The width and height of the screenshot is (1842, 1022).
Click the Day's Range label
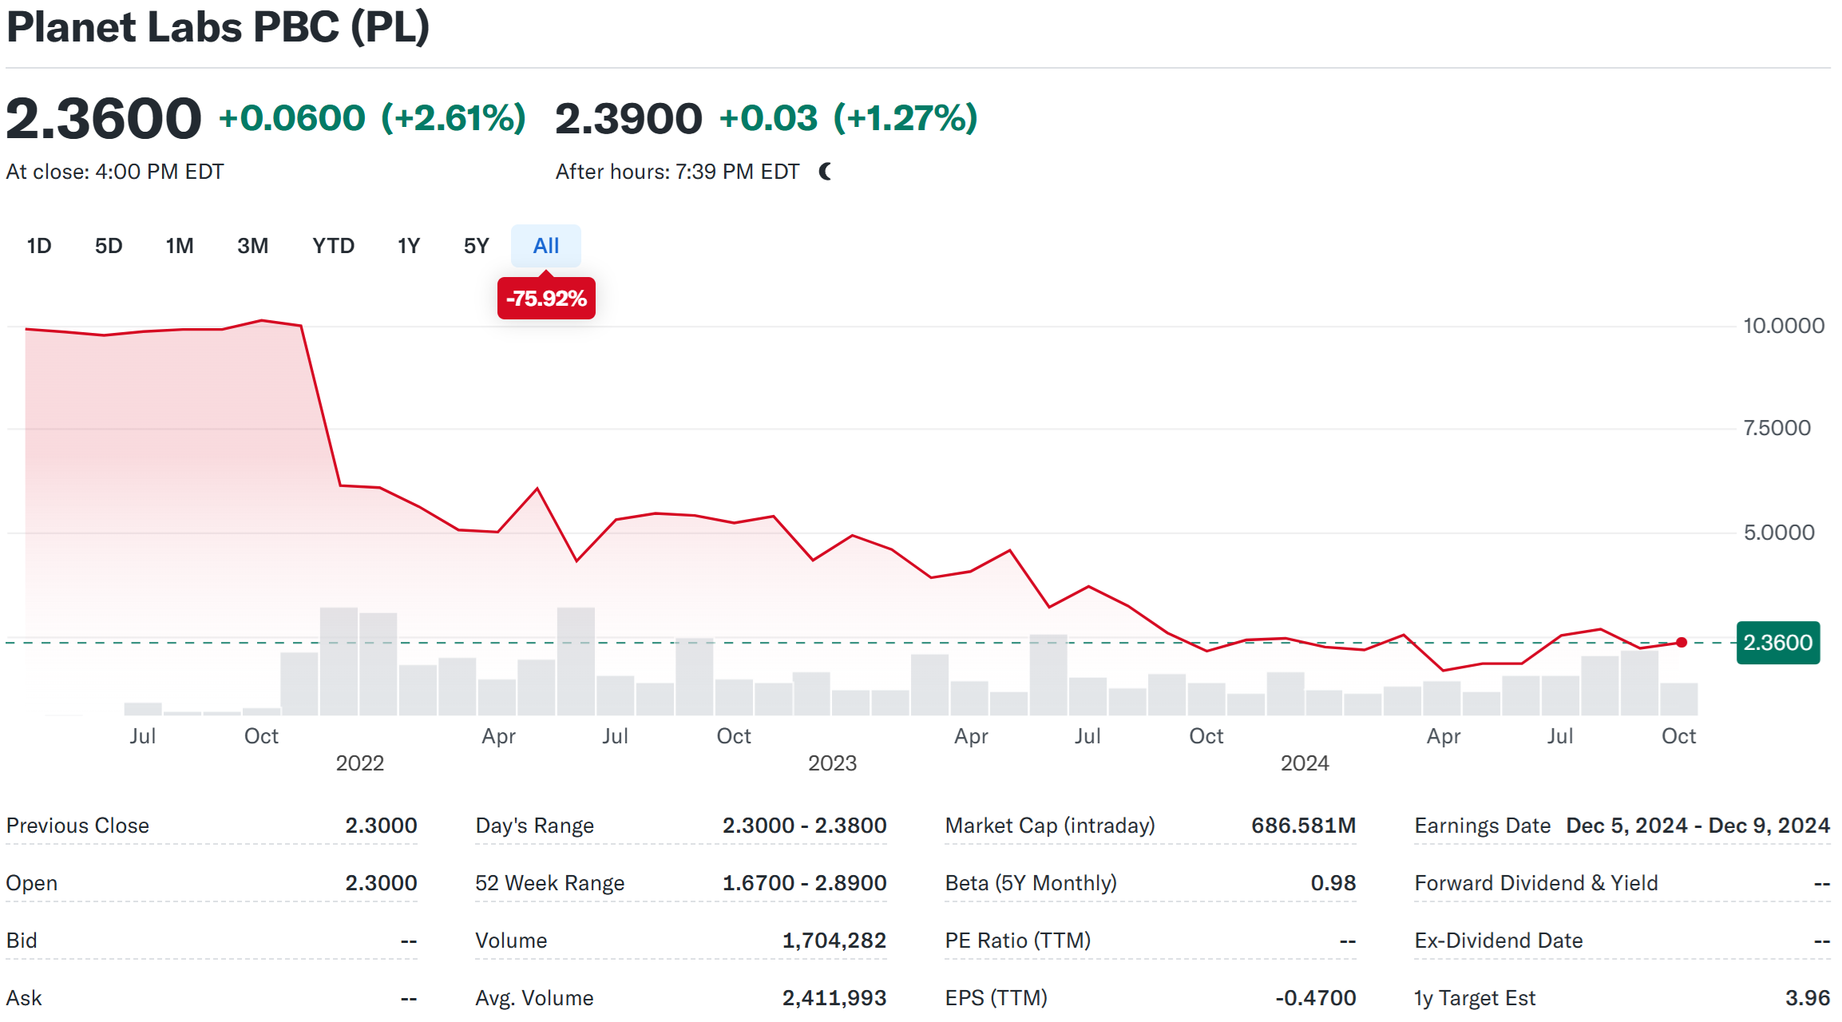click(x=535, y=826)
